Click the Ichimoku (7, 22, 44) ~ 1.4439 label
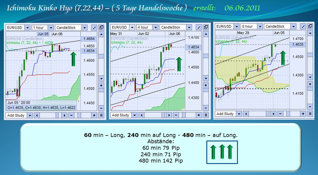 [29, 43]
